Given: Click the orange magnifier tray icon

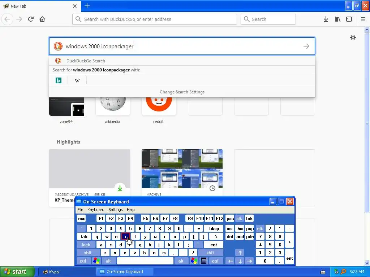Looking at the screenshot, I should 343,272.
